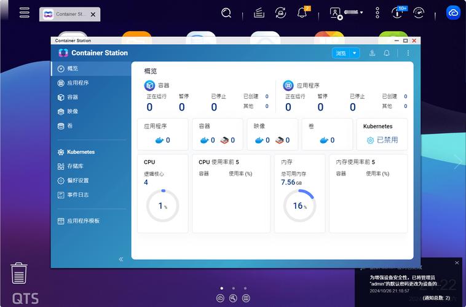Screen dimensions: 466x307
Task: Open the QTS main menu hamburger icon
Action: (25, 12)
